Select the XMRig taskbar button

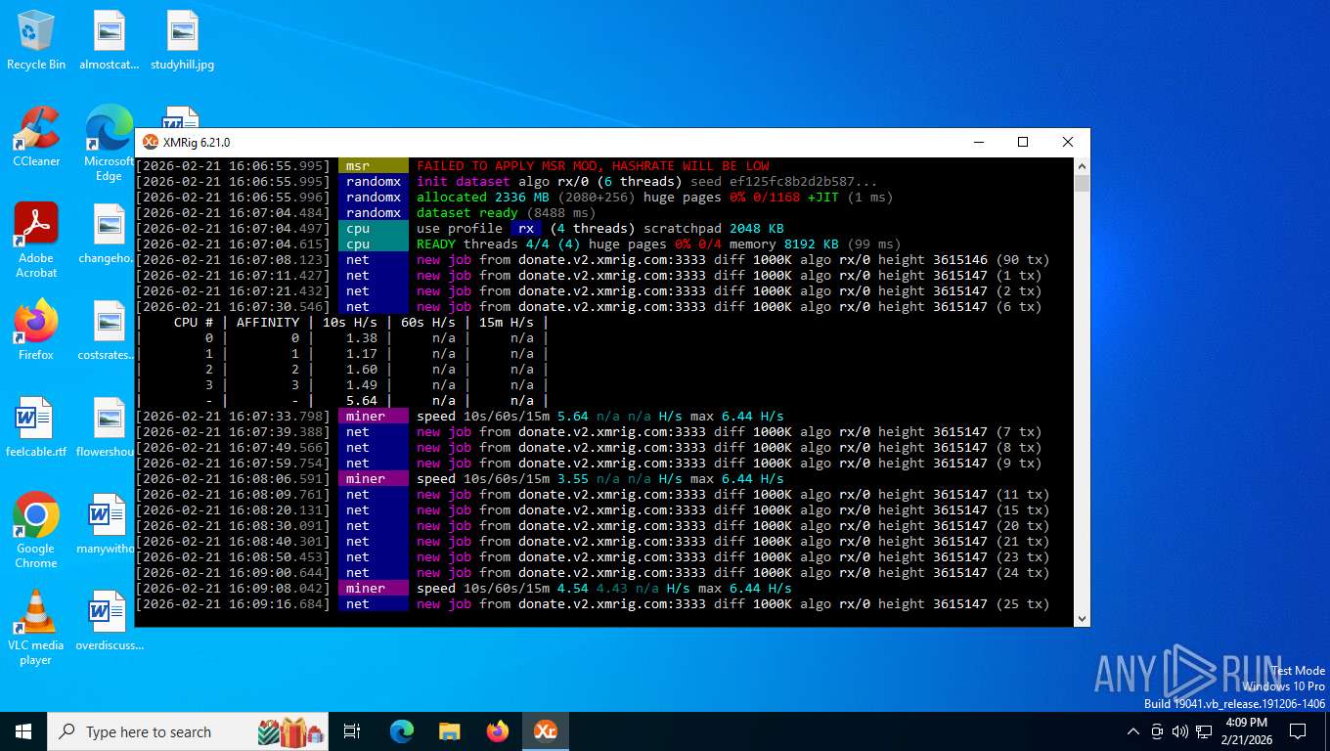546,731
